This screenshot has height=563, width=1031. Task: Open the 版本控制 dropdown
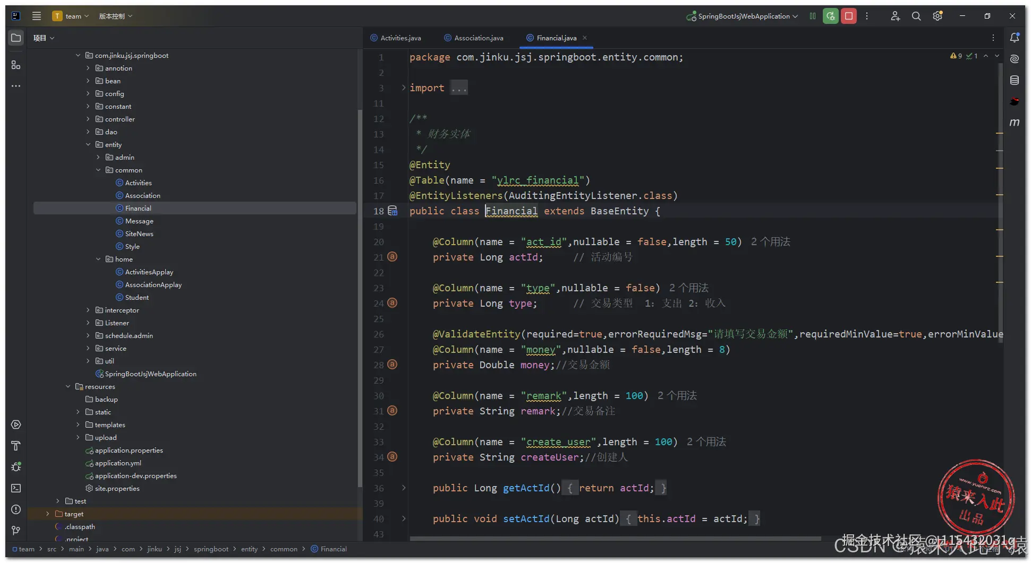pyautogui.click(x=115, y=16)
